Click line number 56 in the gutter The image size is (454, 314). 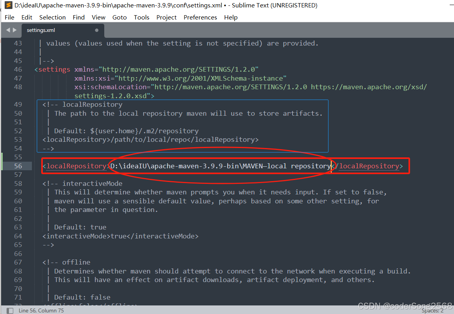point(18,166)
